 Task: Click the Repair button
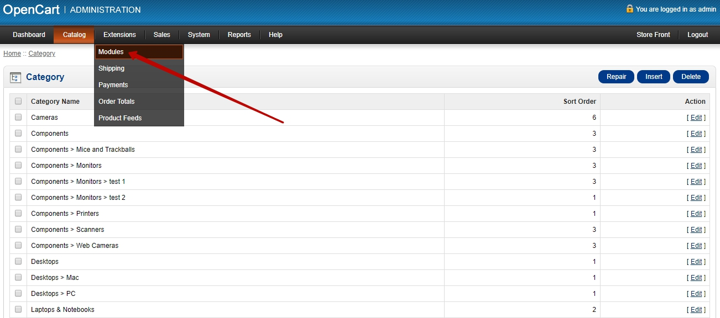616,77
